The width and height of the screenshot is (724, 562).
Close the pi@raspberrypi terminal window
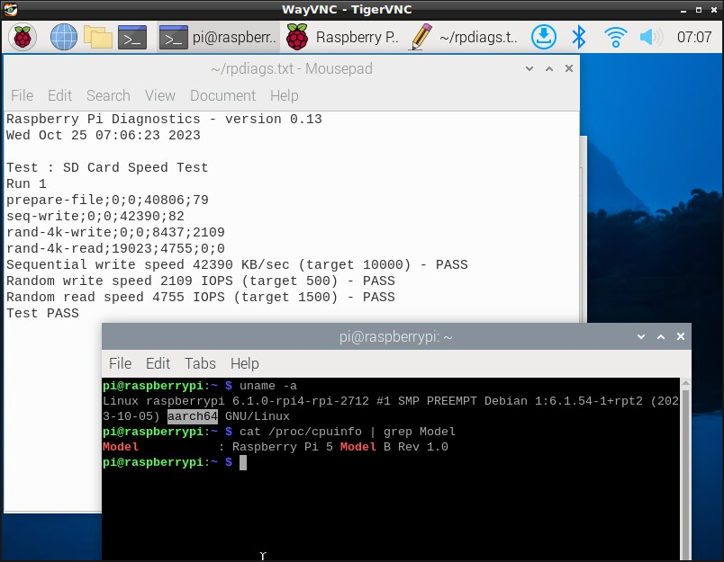tap(681, 336)
